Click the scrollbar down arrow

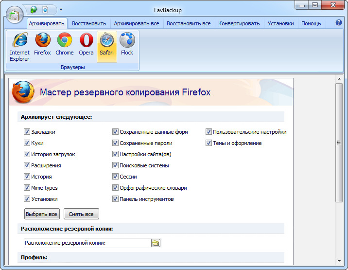339,261
